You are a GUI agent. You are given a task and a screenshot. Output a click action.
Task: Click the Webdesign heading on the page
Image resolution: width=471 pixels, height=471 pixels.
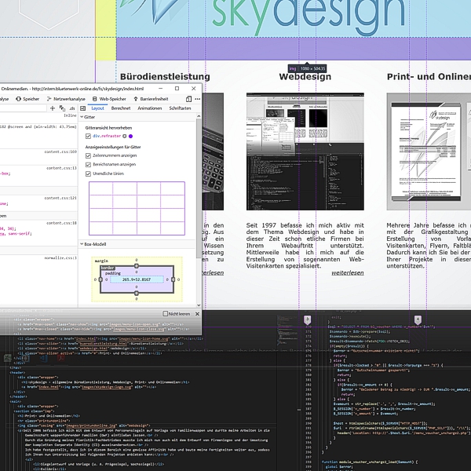pos(305,77)
